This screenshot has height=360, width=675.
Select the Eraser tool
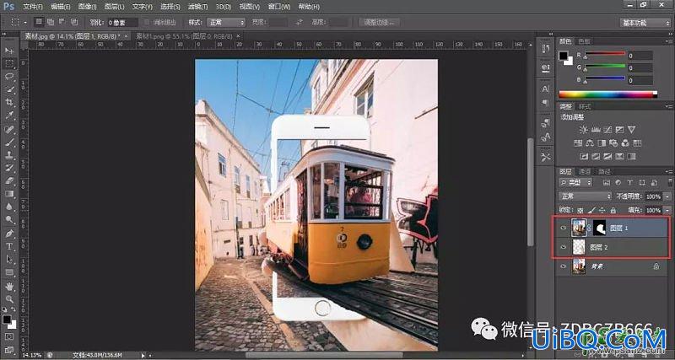click(x=9, y=180)
